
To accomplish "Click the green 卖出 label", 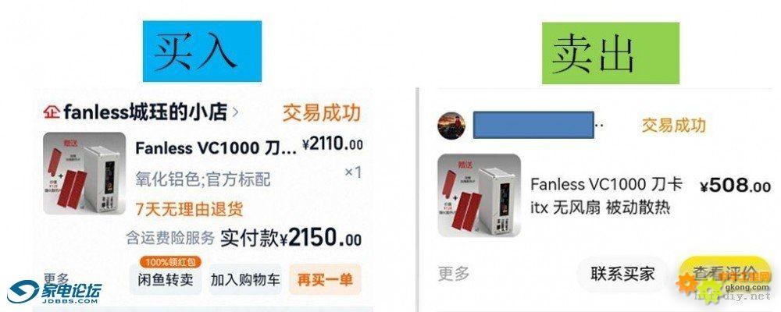I will point(611,53).
